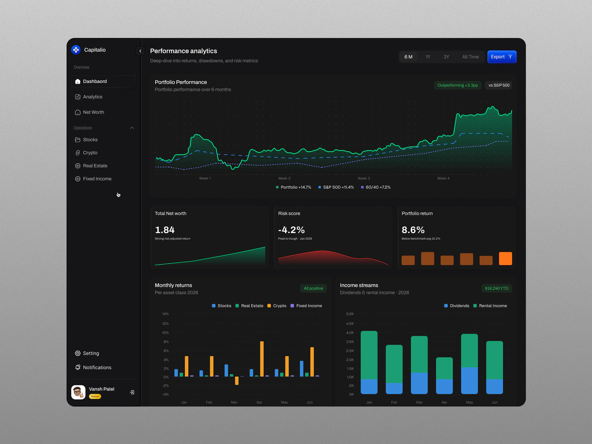Select the 6 M time range

(x=408, y=57)
